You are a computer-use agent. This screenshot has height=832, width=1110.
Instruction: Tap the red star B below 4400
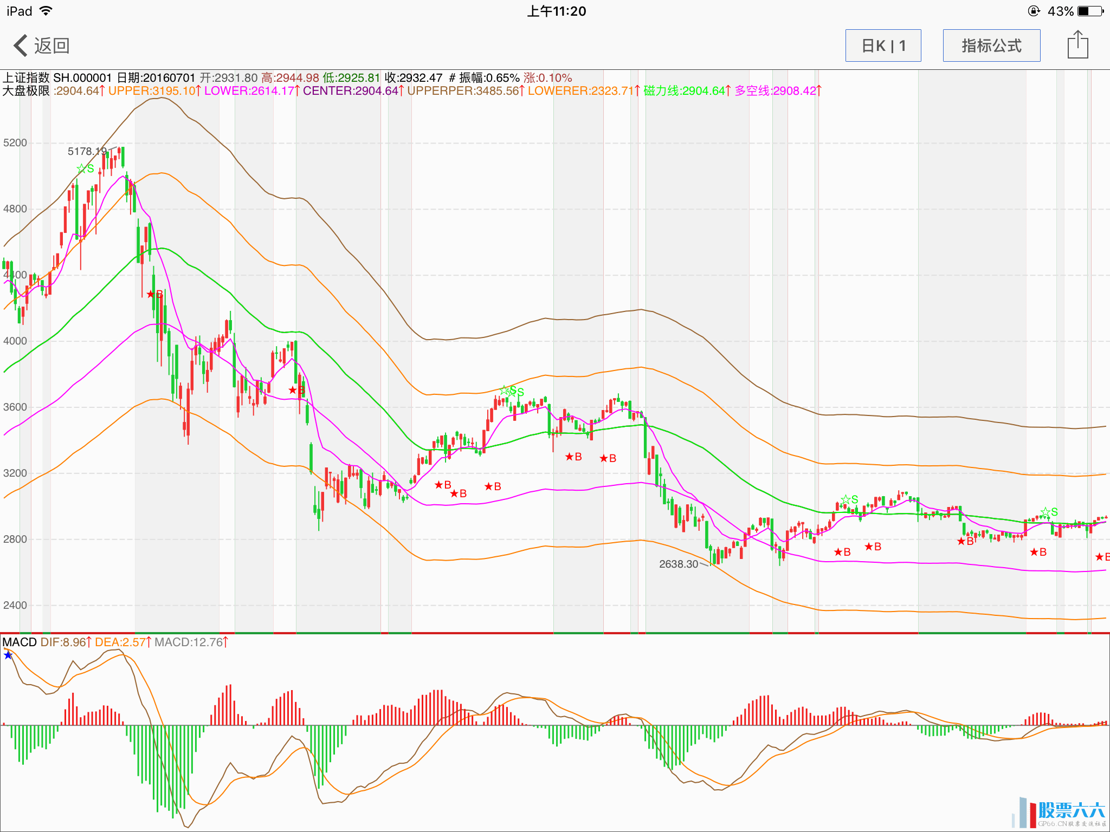pyautogui.click(x=154, y=294)
